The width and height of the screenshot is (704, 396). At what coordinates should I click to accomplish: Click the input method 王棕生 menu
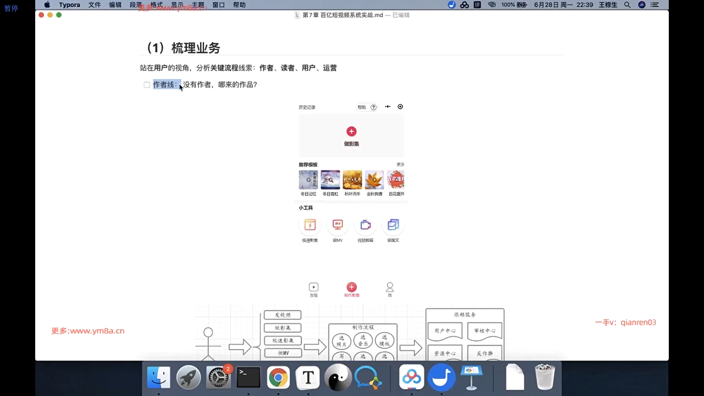coord(608,5)
